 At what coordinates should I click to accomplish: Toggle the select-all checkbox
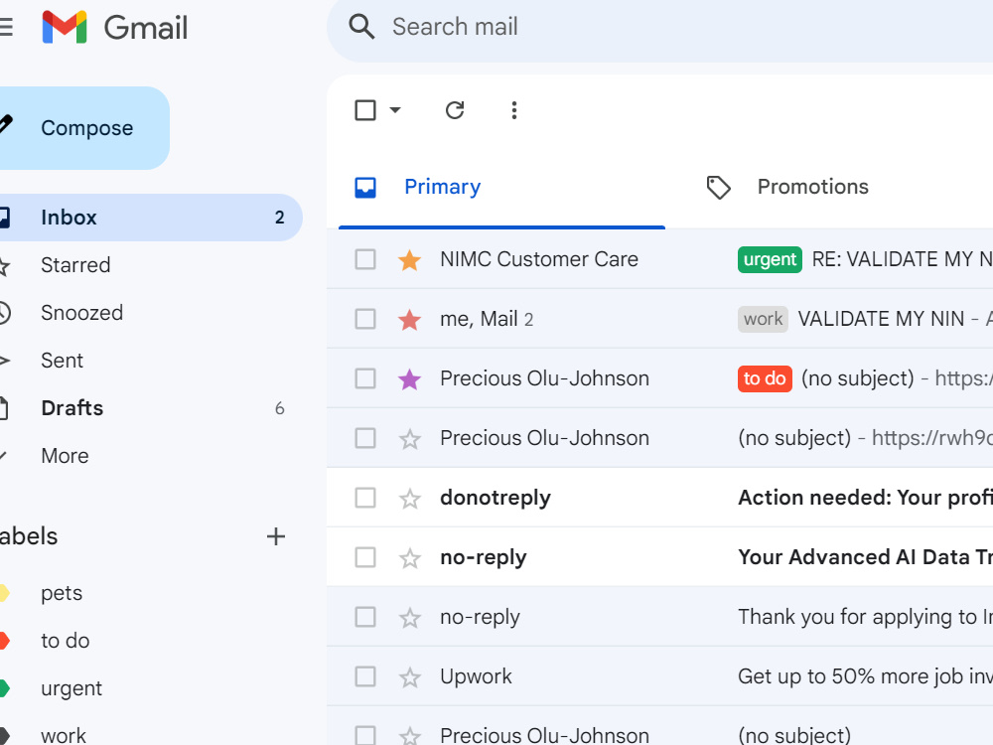click(365, 110)
